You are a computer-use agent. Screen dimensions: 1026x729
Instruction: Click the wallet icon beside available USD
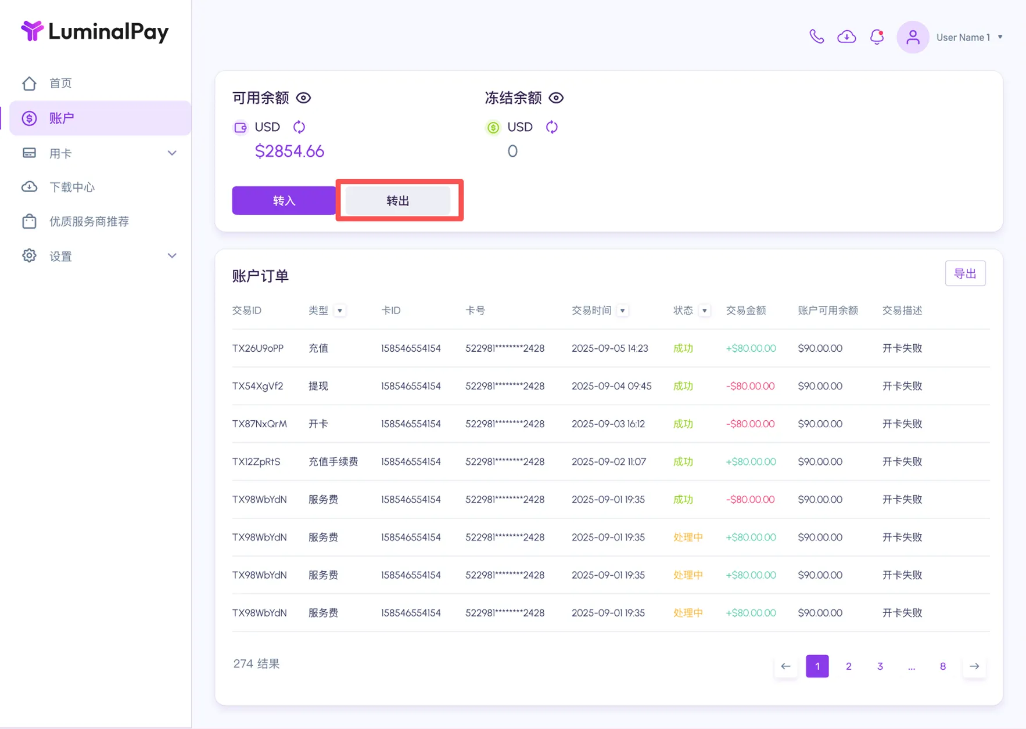(241, 127)
